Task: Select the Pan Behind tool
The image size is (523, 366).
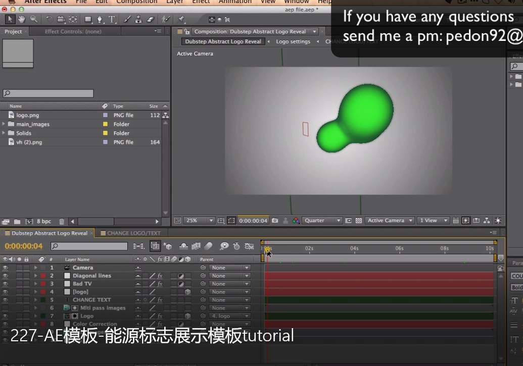Action: (x=73, y=19)
